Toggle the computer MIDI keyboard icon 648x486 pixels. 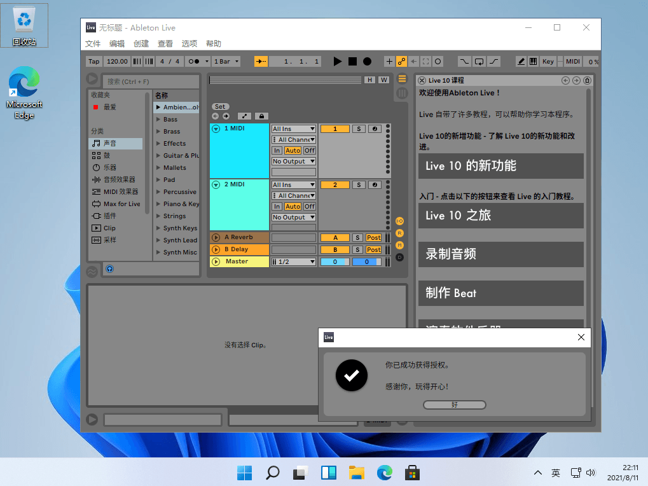point(534,62)
